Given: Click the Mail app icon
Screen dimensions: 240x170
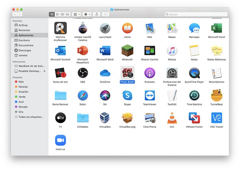Looking at the screenshot, I should (x=150, y=28).
